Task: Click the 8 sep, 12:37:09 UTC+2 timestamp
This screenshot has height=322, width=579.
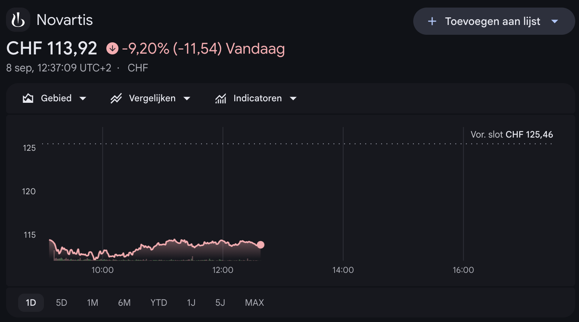Action: pyautogui.click(x=59, y=68)
